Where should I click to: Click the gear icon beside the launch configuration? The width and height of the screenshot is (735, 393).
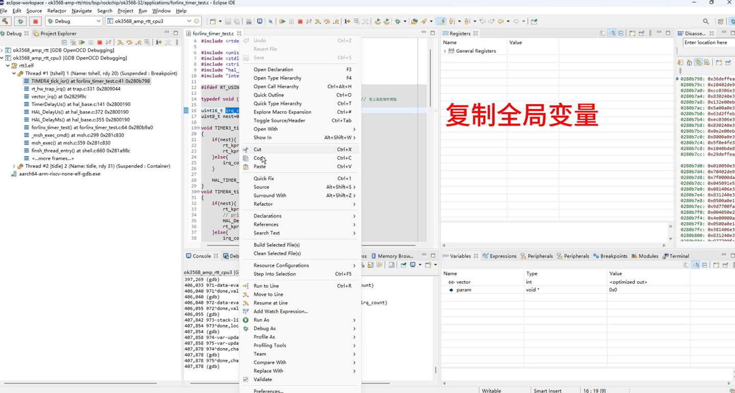click(197, 21)
